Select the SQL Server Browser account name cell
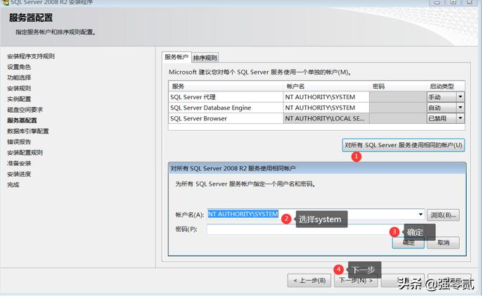The width and height of the screenshot is (483, 299). pos(326,118)
